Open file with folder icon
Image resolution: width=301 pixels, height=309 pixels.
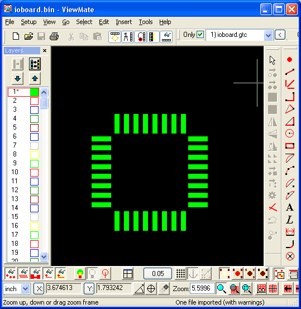(x=28, y=36)
